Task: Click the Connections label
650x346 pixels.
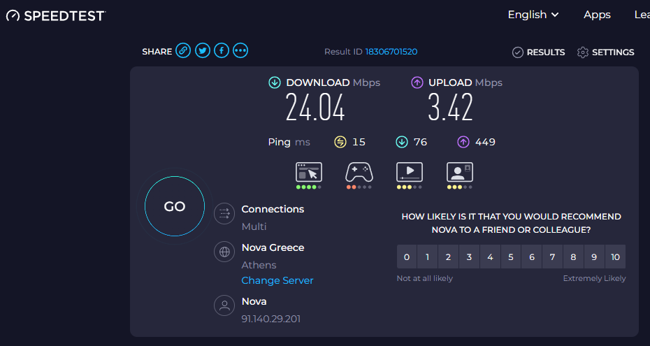Action: point(273,209)
